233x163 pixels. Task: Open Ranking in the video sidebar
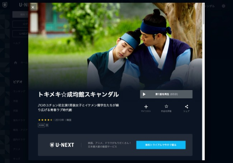(x=19, y=92)
